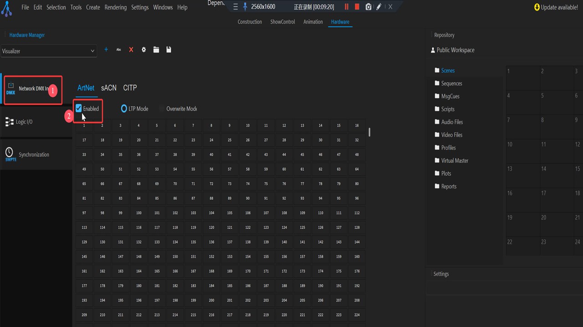Click the red X delete icon

[x=131, y=50]
